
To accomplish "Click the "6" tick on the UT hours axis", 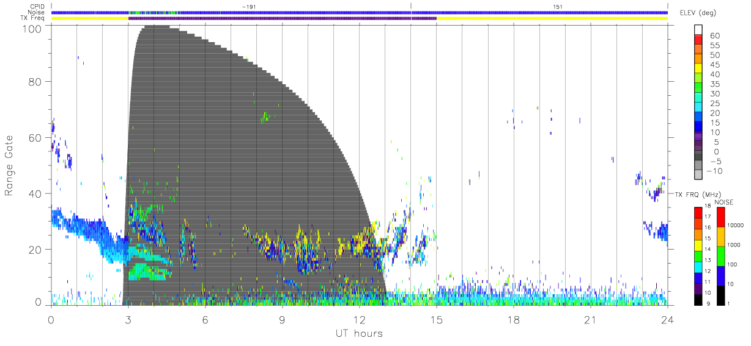I will [205, 320].
